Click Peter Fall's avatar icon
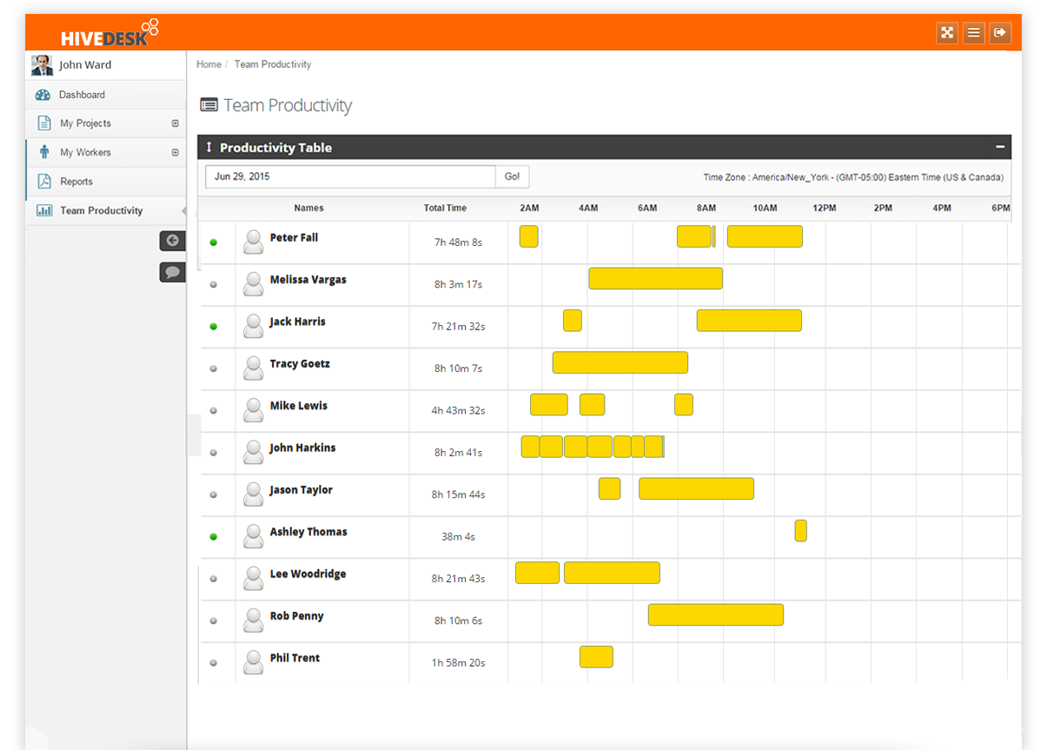 coord(253,242)
